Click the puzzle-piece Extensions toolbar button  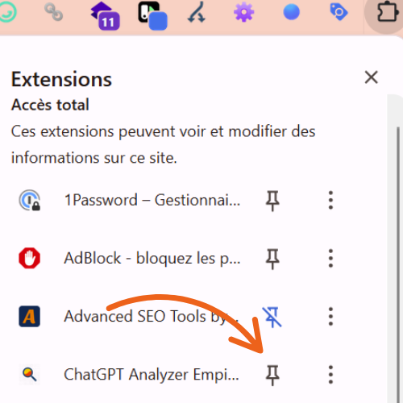[x=388, y=12]
